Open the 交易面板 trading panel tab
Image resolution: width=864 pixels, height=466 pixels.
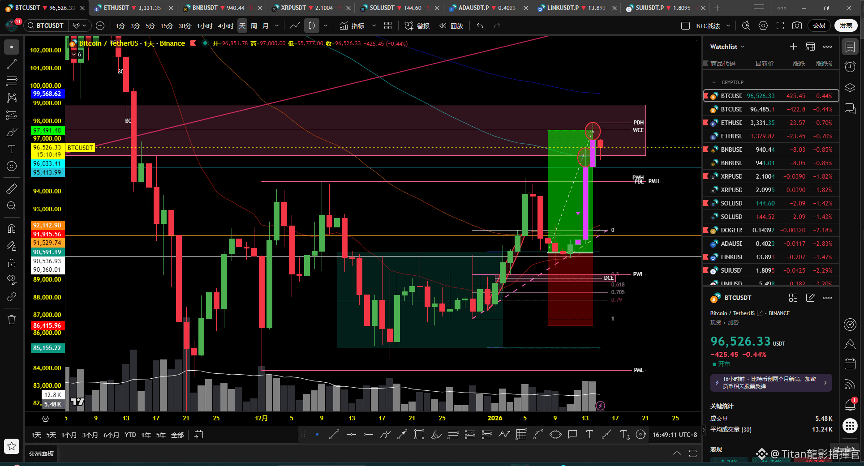point(41,453)
